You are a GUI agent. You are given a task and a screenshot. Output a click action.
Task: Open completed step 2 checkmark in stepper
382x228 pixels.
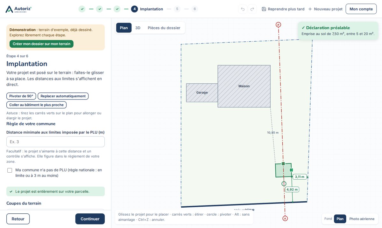pos(100,9)
